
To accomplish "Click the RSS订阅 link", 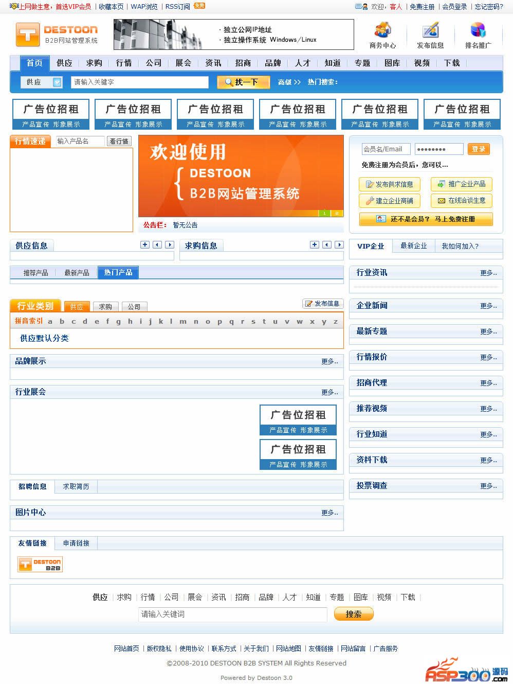I will [178, 7].
